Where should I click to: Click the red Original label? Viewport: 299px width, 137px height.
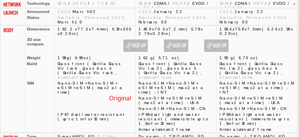(x=120, y=98)
